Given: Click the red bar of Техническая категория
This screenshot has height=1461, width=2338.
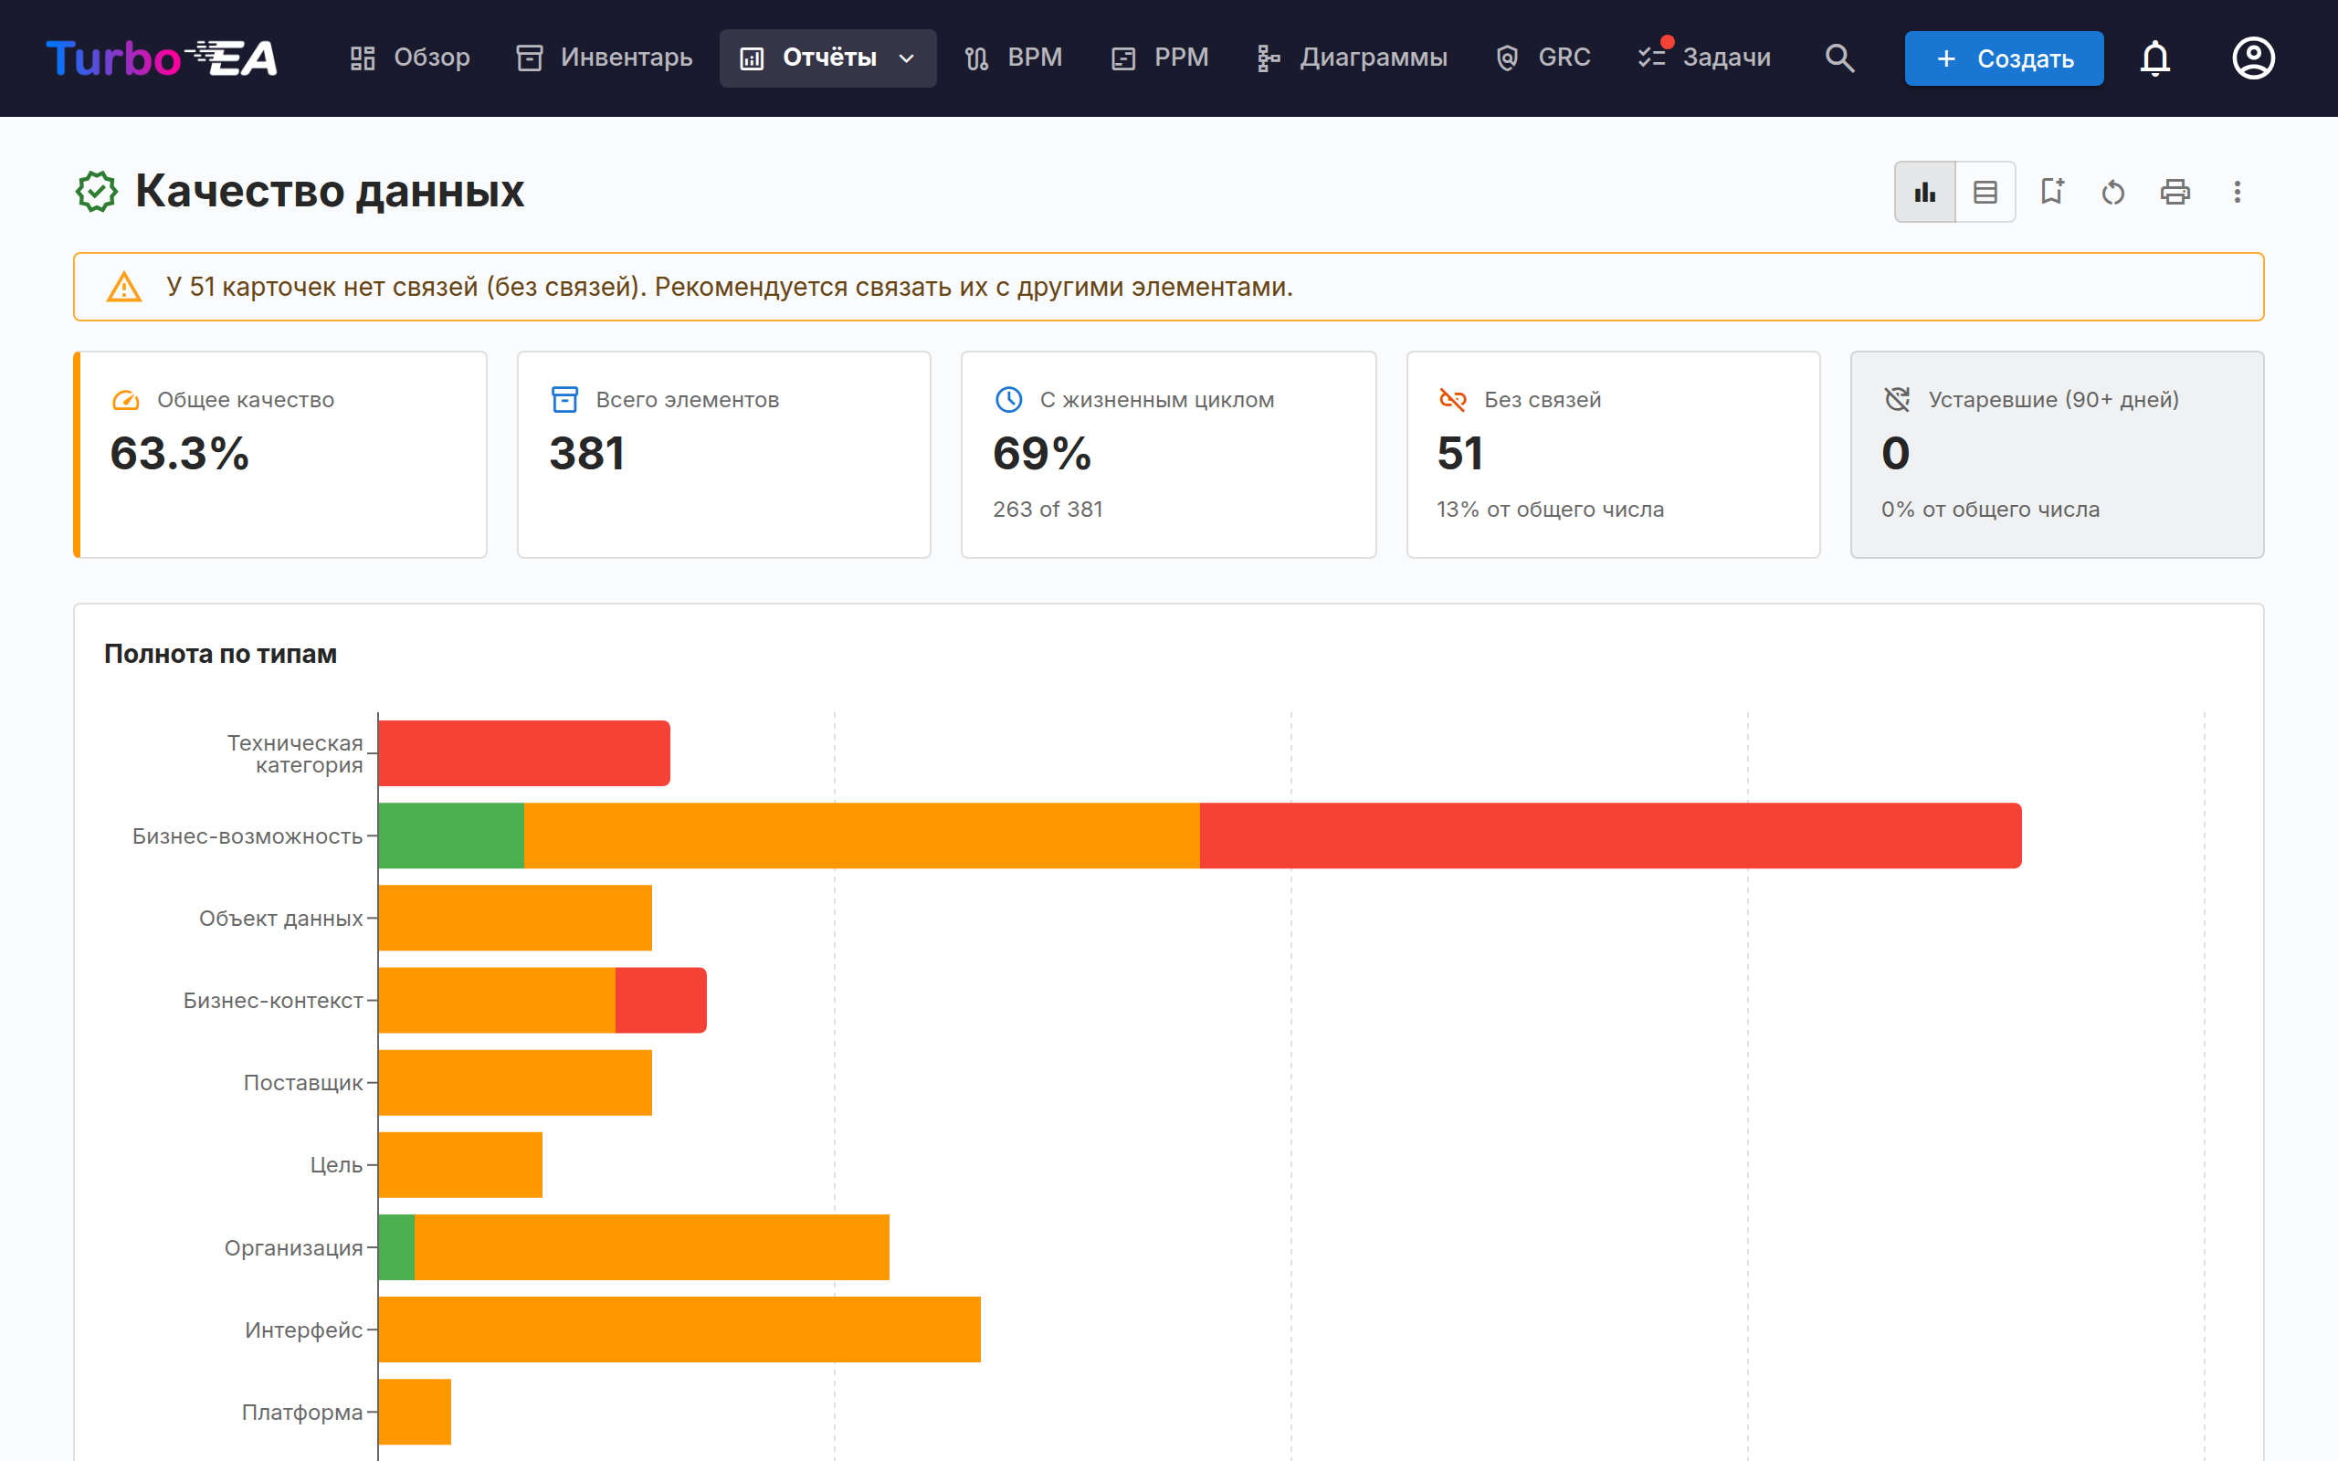Looking at the screenshot, I should [x=523, y=752].
